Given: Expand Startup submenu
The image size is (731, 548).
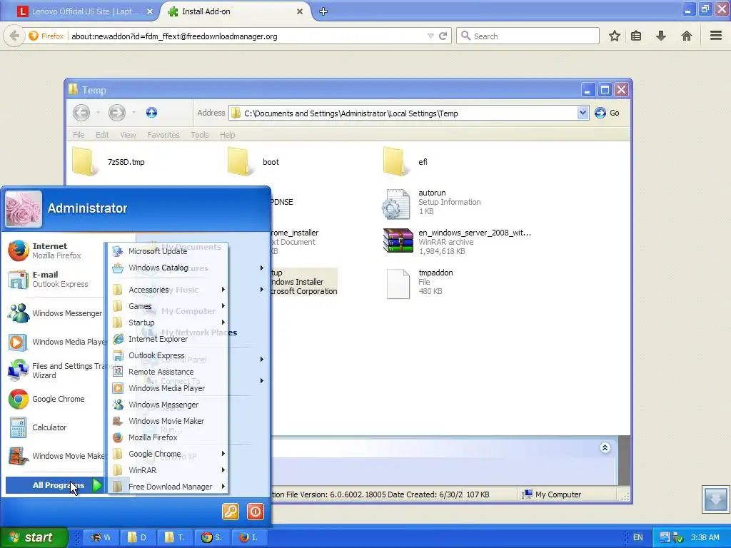Looking at the screenshot, I should (x=168, y=322).
